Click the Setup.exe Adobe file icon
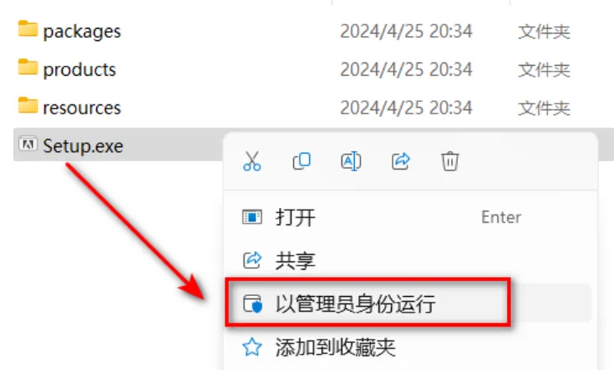The width and height of the screenshot is (614, 370). pyautogui.click(x=28, y=145)
